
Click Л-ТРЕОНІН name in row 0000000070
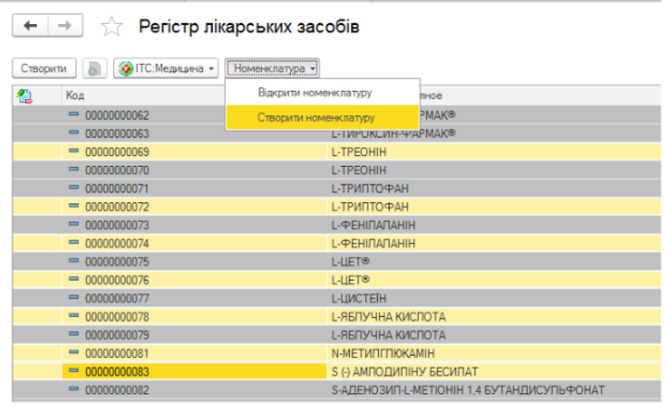click(x=359, y=171)
